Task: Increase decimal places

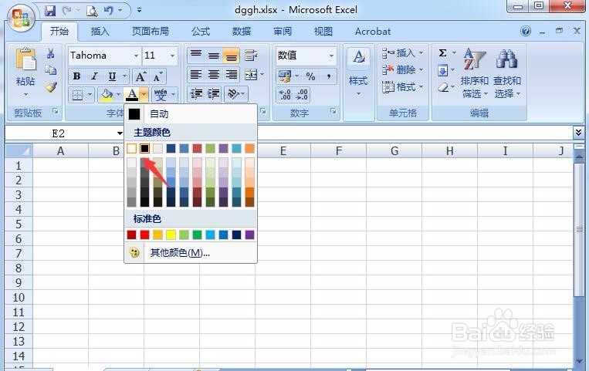Action: (285, 94)
